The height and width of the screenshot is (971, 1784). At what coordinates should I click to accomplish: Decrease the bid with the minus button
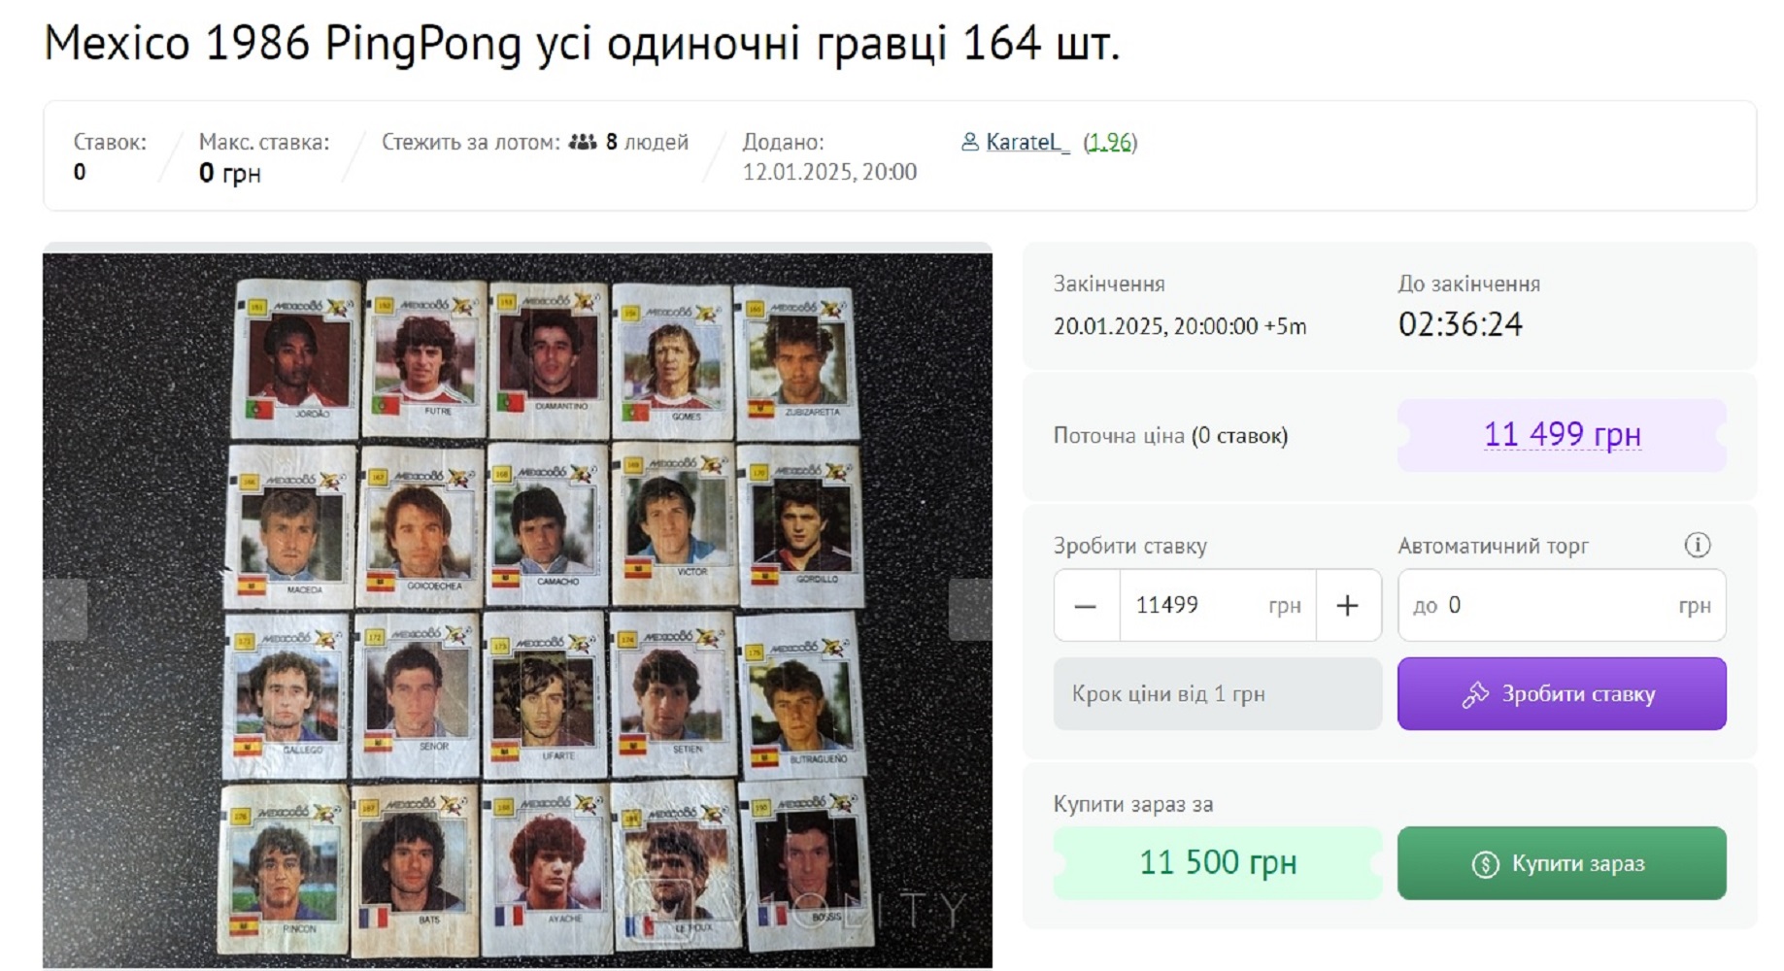[x=1086, y=606]
